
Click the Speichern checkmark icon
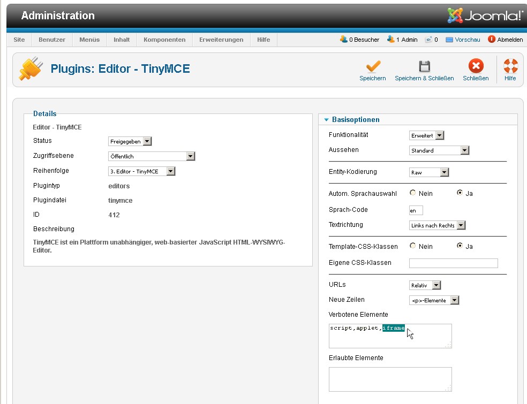pyautogui.click(x=373, y=66)
